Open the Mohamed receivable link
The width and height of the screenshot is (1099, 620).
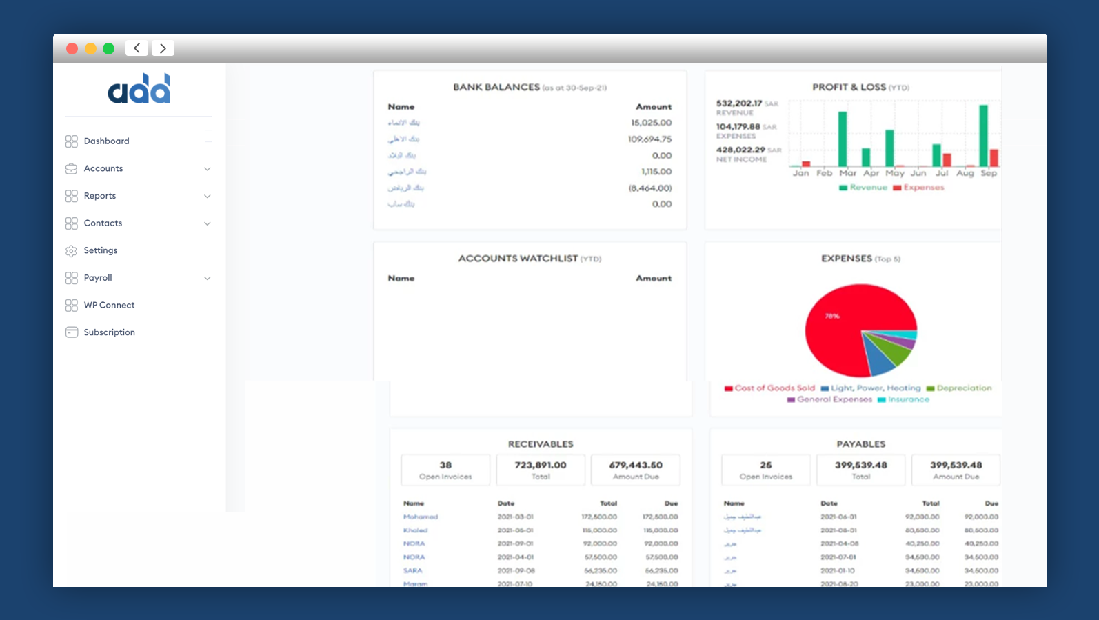pyautogui.click(x=421, y=517)
